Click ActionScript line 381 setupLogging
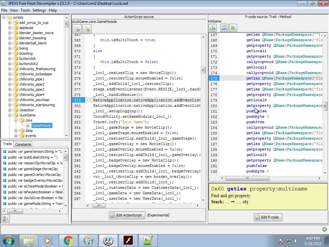The height and width of the screenshot is (247, 329). (118, 111)
